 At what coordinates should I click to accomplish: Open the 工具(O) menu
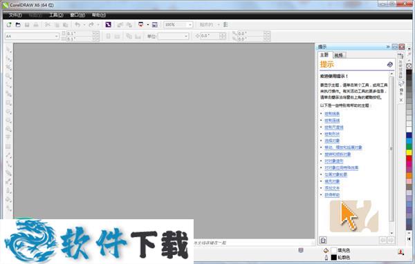pos(56,15)
